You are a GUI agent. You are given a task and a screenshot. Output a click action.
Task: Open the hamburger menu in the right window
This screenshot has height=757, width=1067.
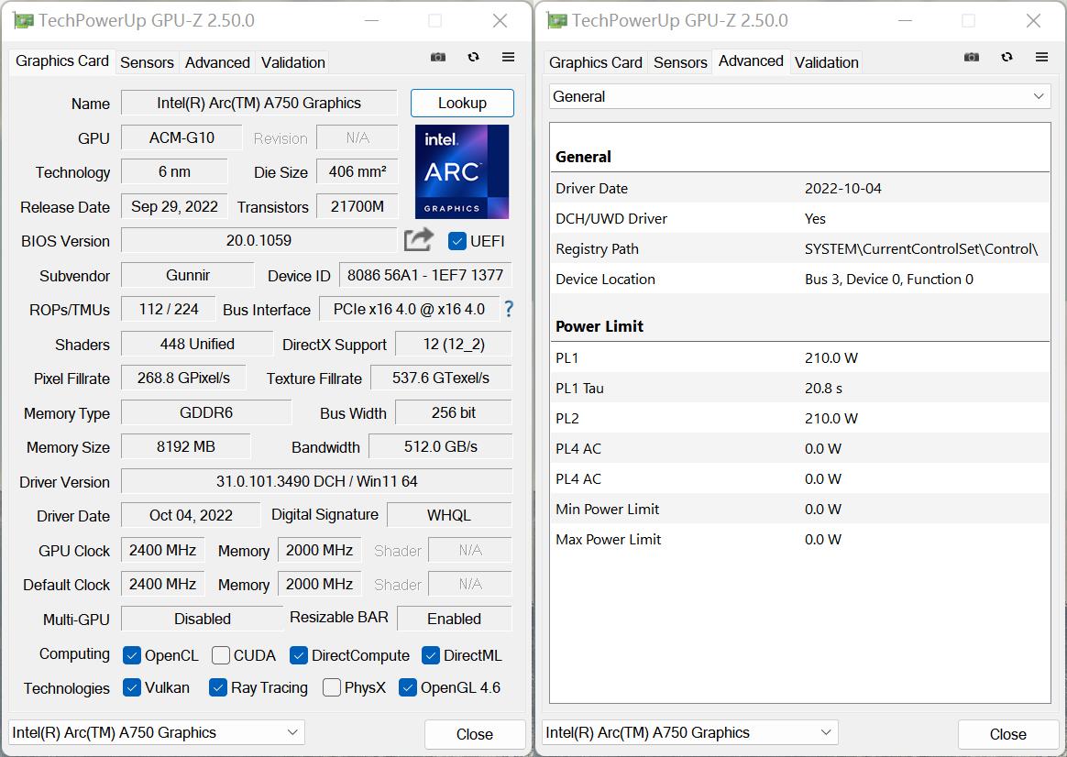[x=1041, y=57]
